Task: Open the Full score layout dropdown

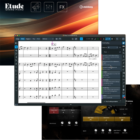Action: click(x=48, y=39)
